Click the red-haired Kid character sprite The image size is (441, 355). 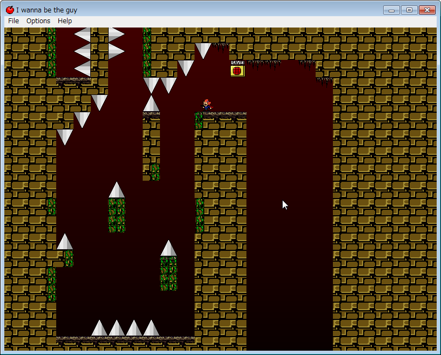coord(208,105)
